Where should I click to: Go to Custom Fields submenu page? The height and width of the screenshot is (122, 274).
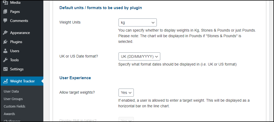(x=14, y=106)
